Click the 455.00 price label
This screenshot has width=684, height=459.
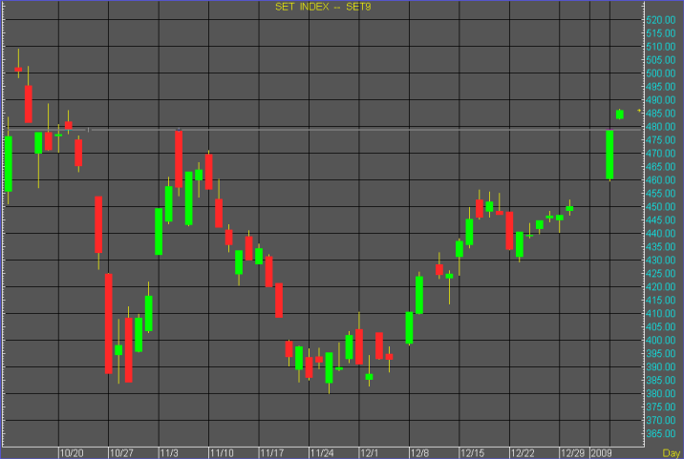click(661, 194)
